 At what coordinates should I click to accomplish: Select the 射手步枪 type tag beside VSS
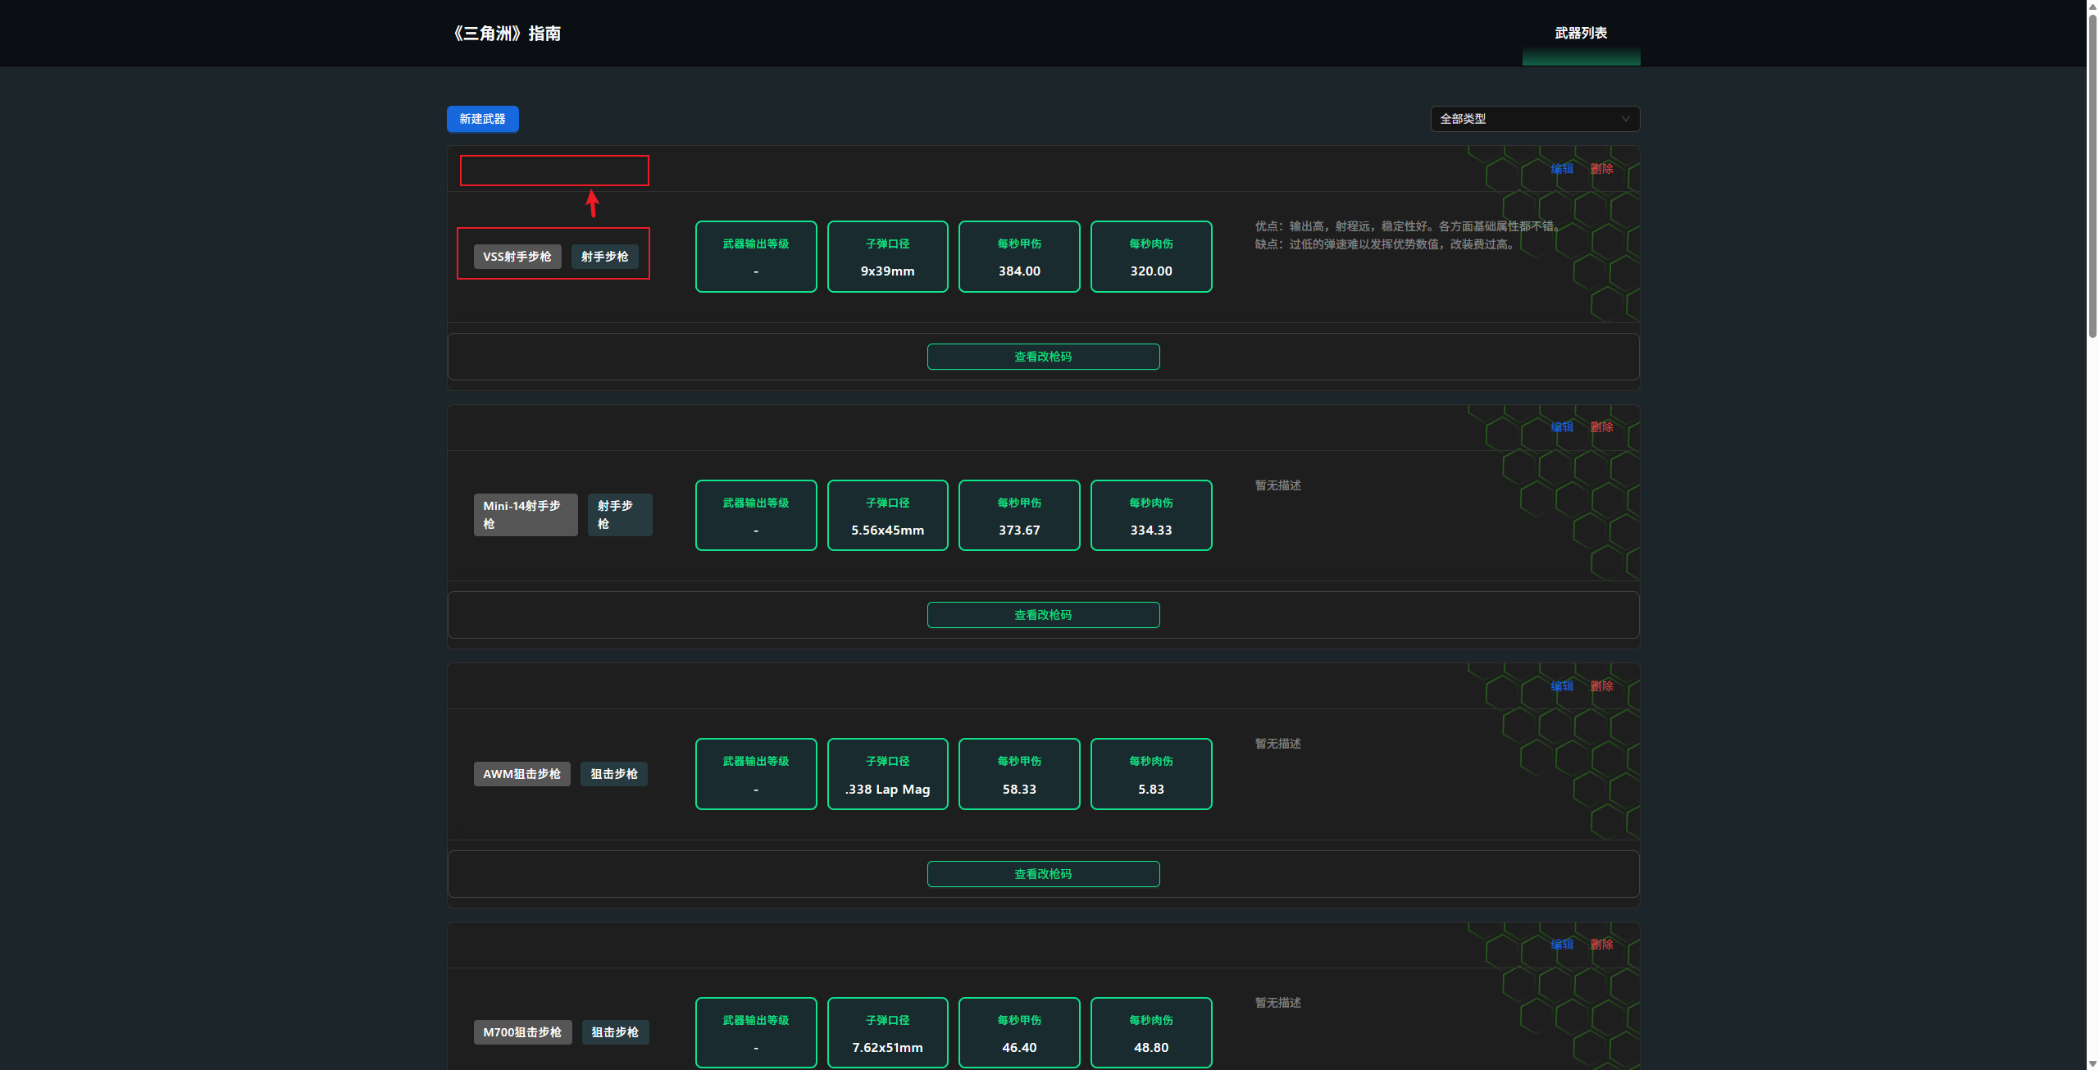(604, 257)
